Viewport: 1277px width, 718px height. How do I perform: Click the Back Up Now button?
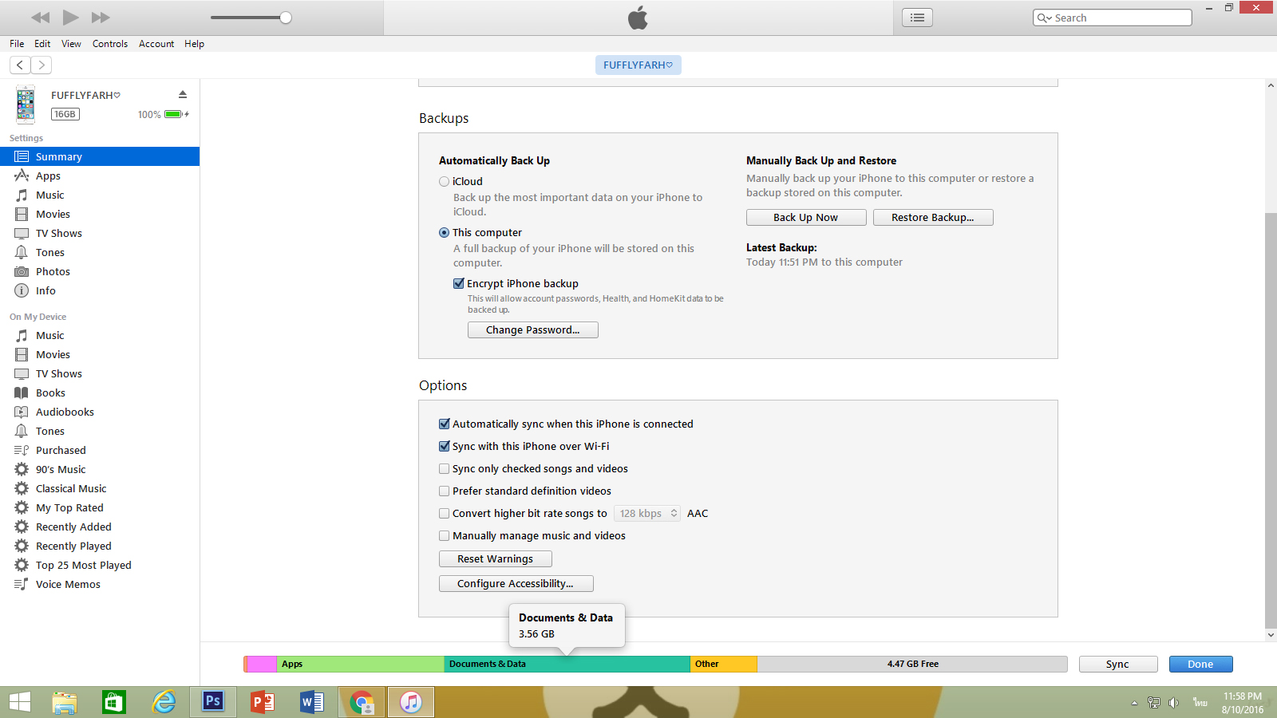806,217
